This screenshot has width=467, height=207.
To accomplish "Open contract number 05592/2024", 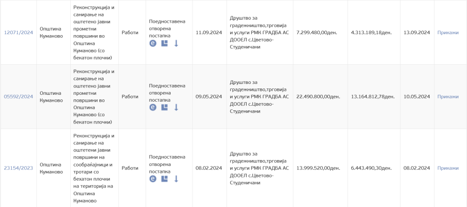I will click(x=19, y=97).
